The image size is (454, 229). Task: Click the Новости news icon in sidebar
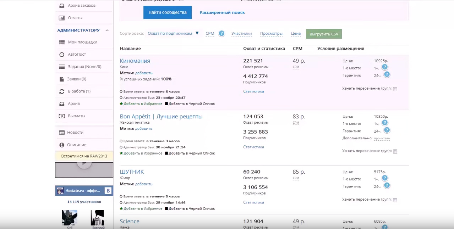(x=61, y=133)
